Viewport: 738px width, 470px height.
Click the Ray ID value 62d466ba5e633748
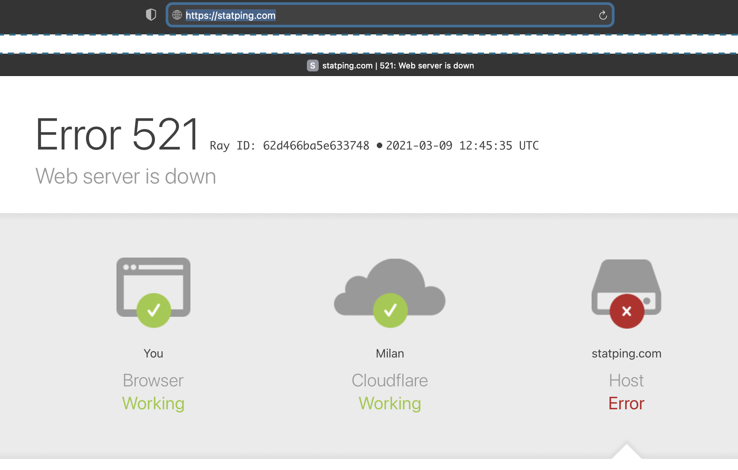tap(316, 145)
